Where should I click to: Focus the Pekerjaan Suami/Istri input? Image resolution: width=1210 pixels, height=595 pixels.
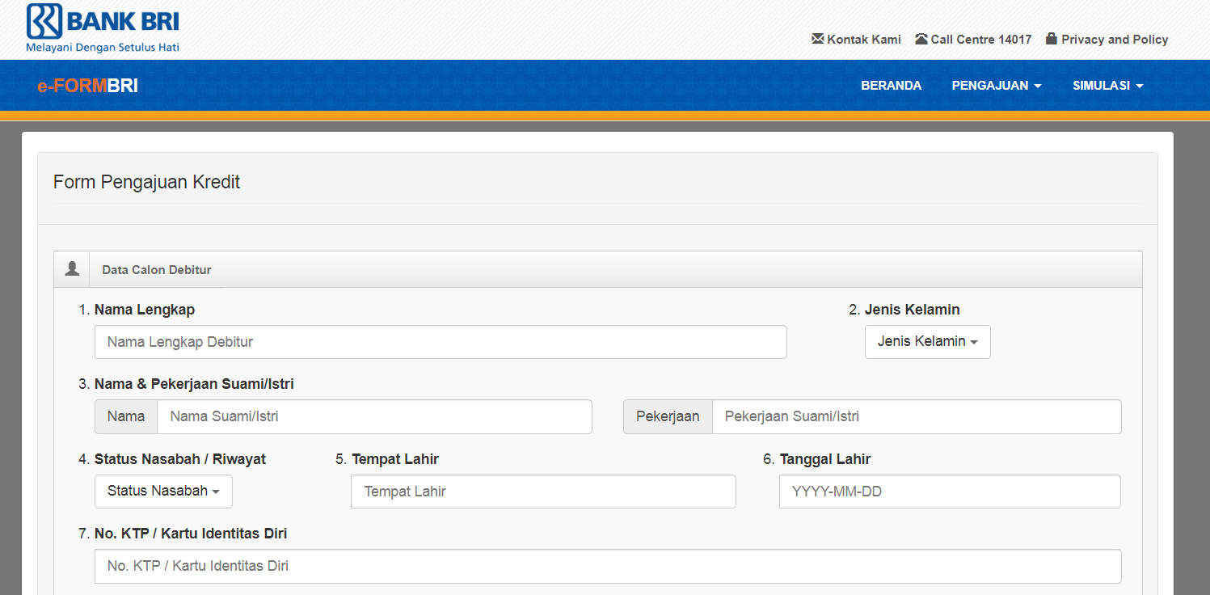(917, 416)
